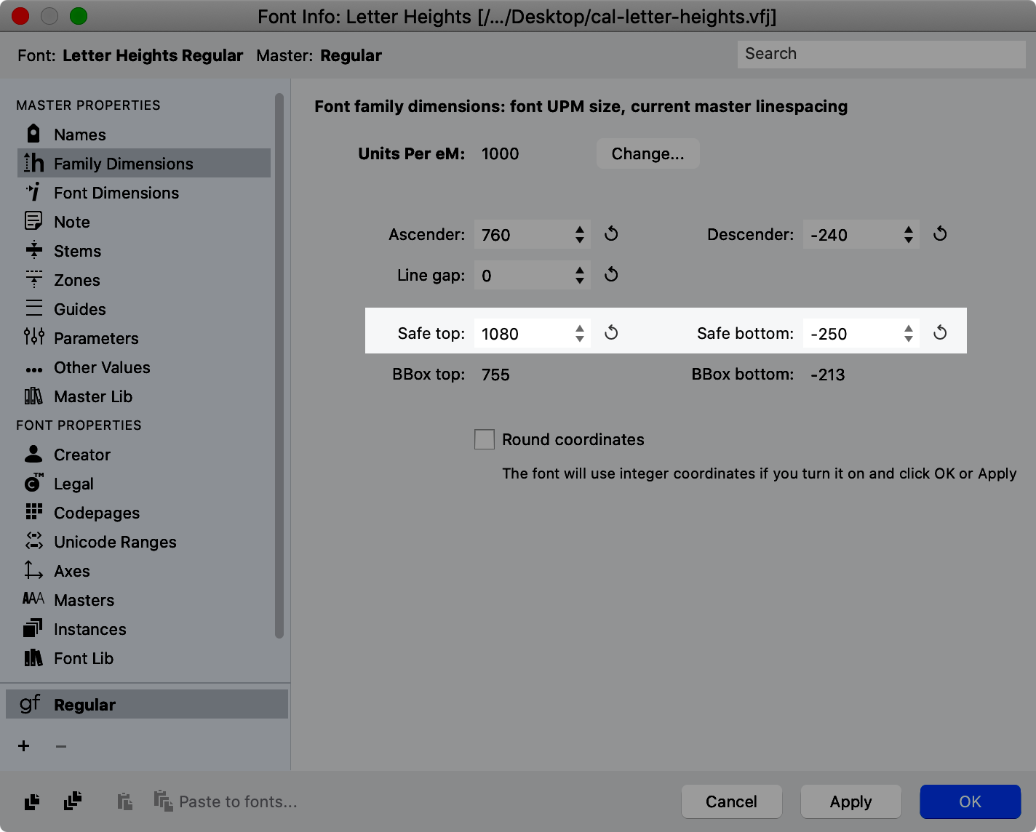Click the Safe top stepper arrows
The height and width of the screenshot is (832, 1036).
click(x=580, y=333)
